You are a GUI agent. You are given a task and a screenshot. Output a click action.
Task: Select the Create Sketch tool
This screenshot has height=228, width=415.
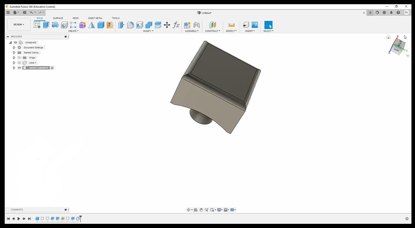click(37, 25)
